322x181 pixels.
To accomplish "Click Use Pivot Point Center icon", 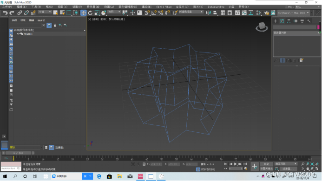I will click(125, 13).
